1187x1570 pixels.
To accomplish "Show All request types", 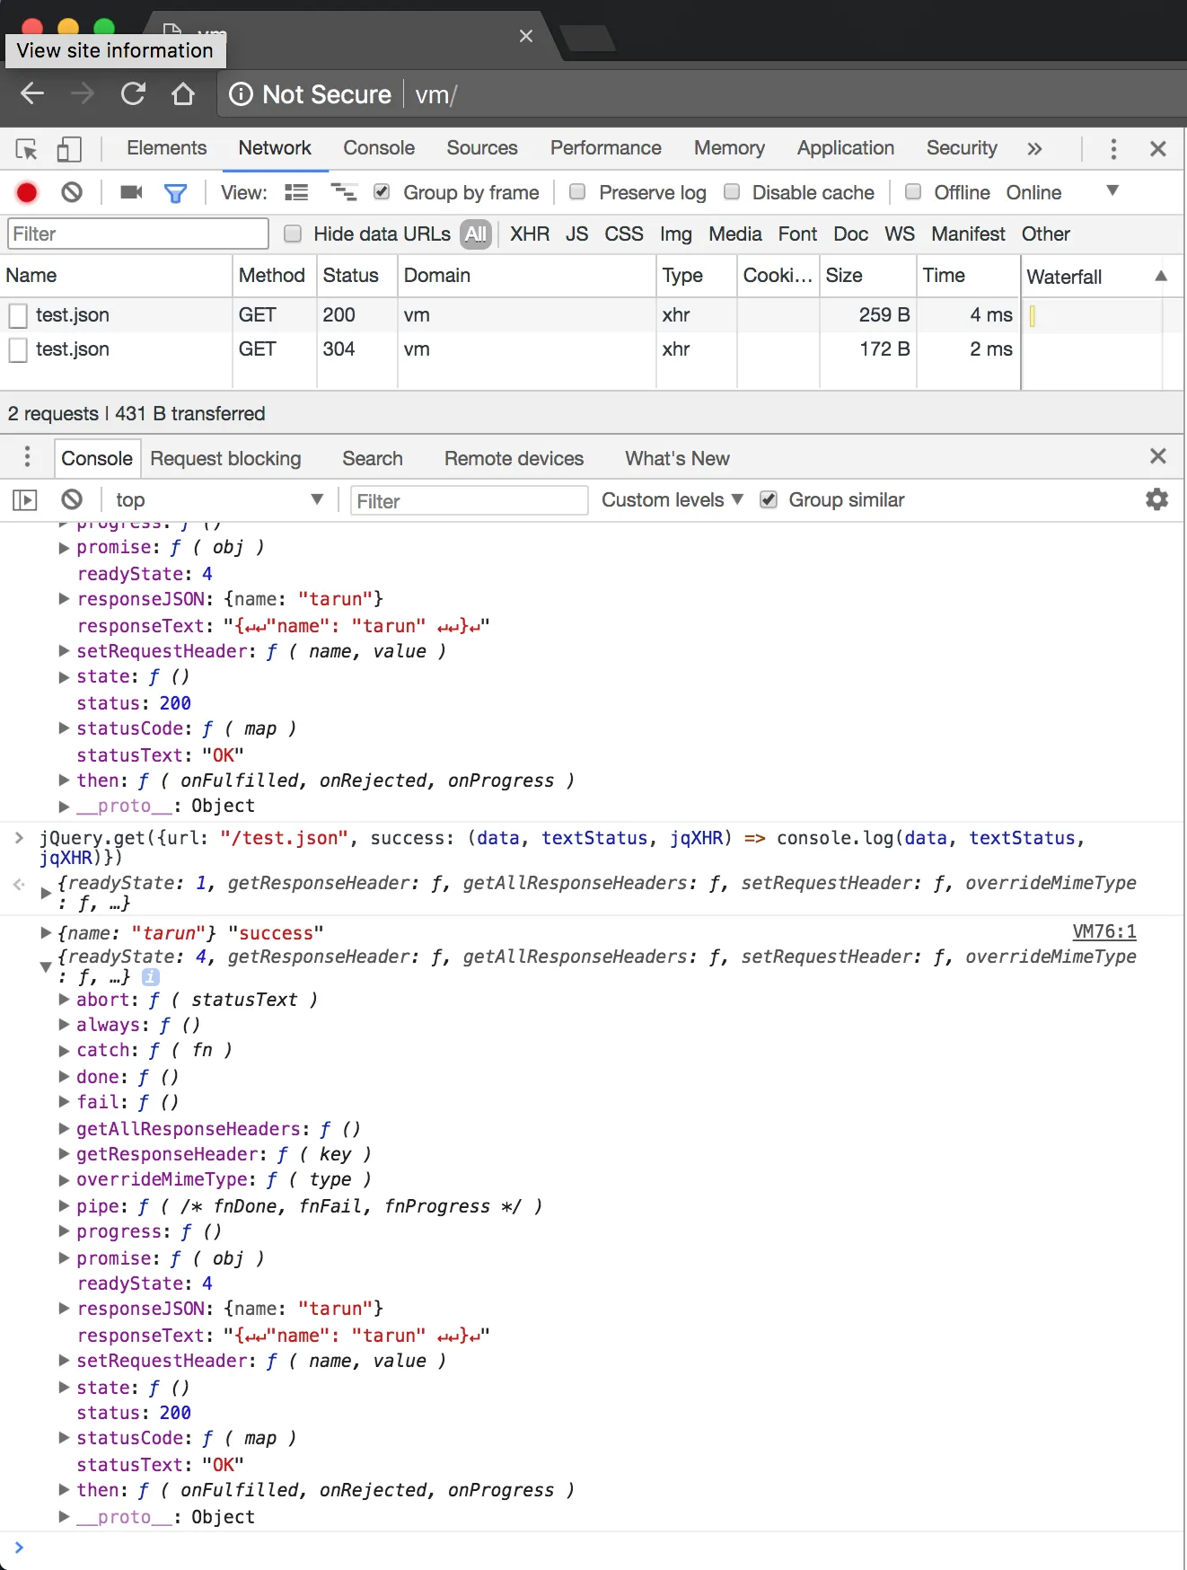I will point(475,234).
